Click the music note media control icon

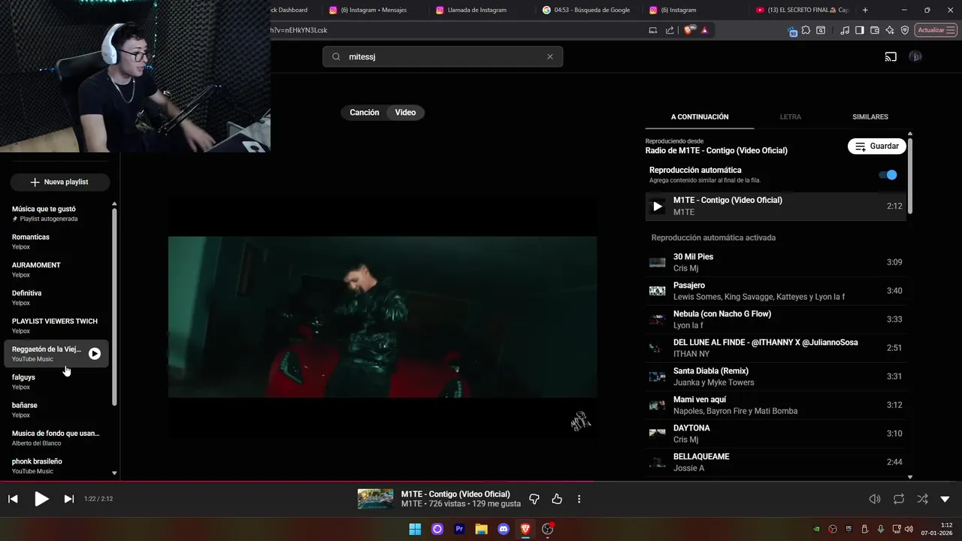tap(845, 30)
